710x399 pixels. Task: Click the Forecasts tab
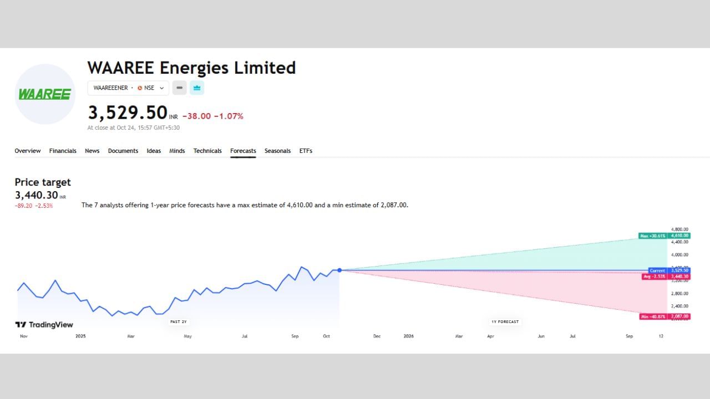coord(243,150)
